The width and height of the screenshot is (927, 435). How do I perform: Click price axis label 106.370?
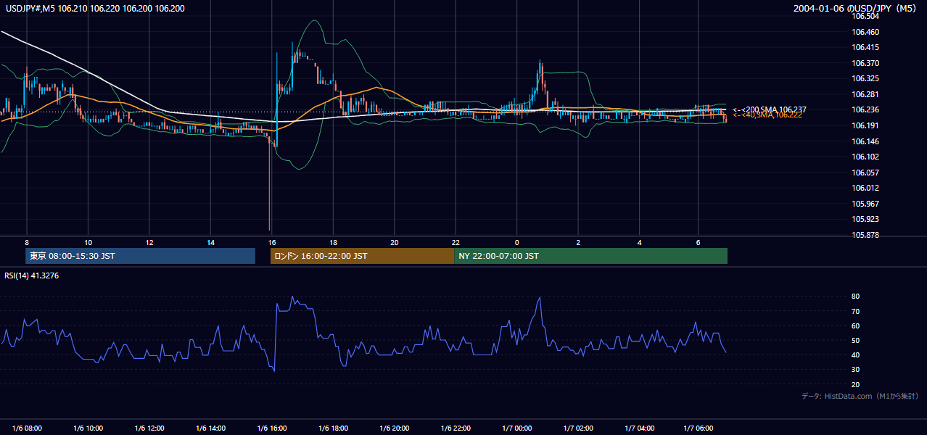865,63
